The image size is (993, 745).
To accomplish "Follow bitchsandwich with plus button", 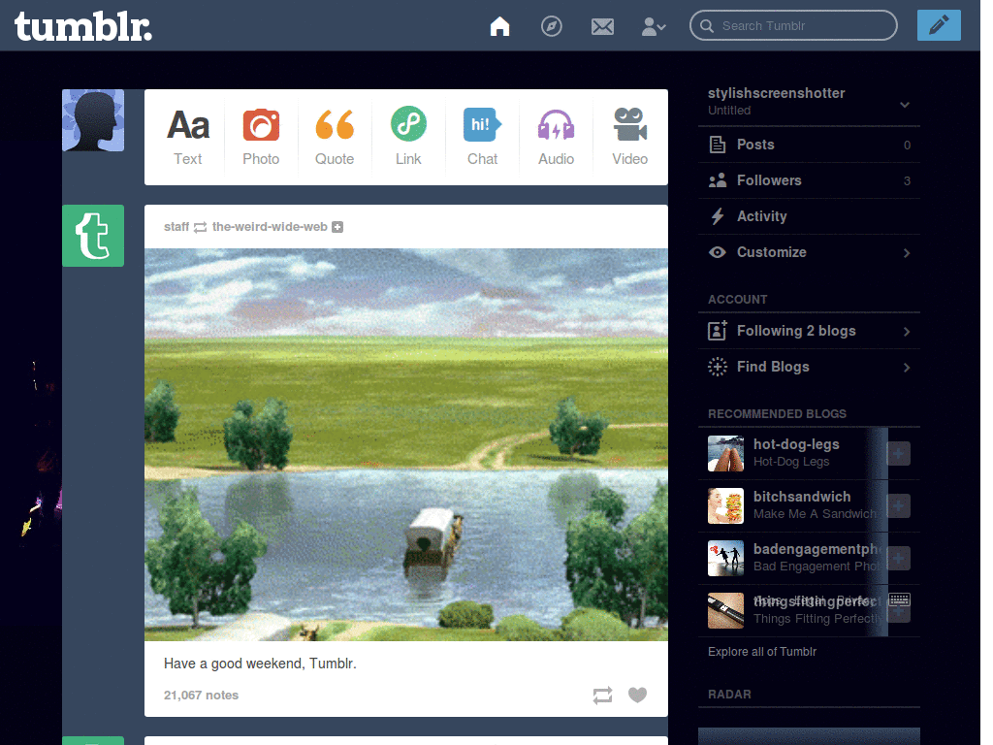I will click(899, 505).
